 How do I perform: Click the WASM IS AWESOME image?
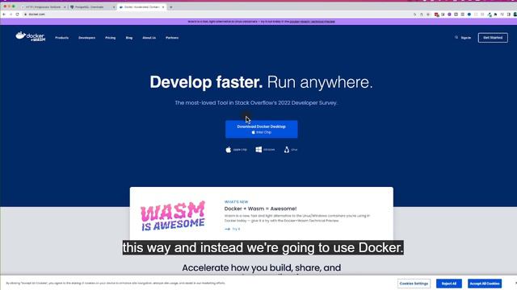coord(173,216)
